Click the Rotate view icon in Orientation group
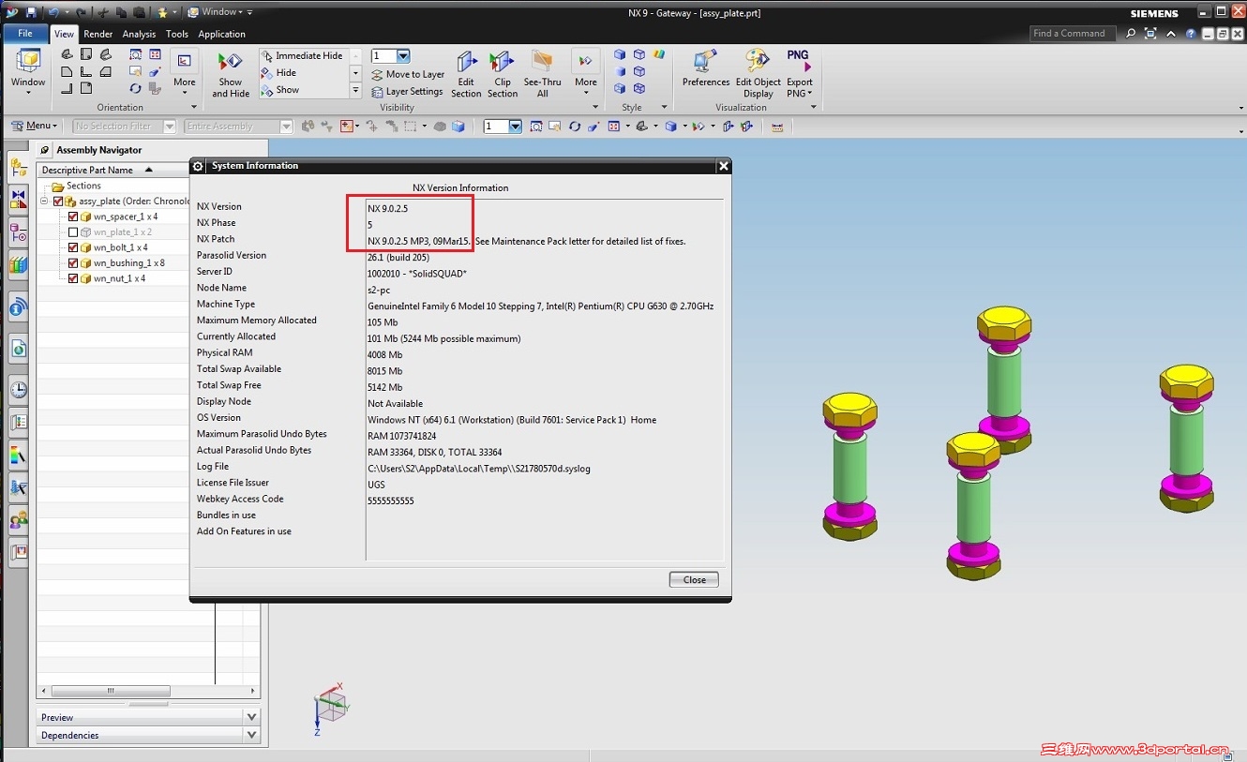 (135, 89)
